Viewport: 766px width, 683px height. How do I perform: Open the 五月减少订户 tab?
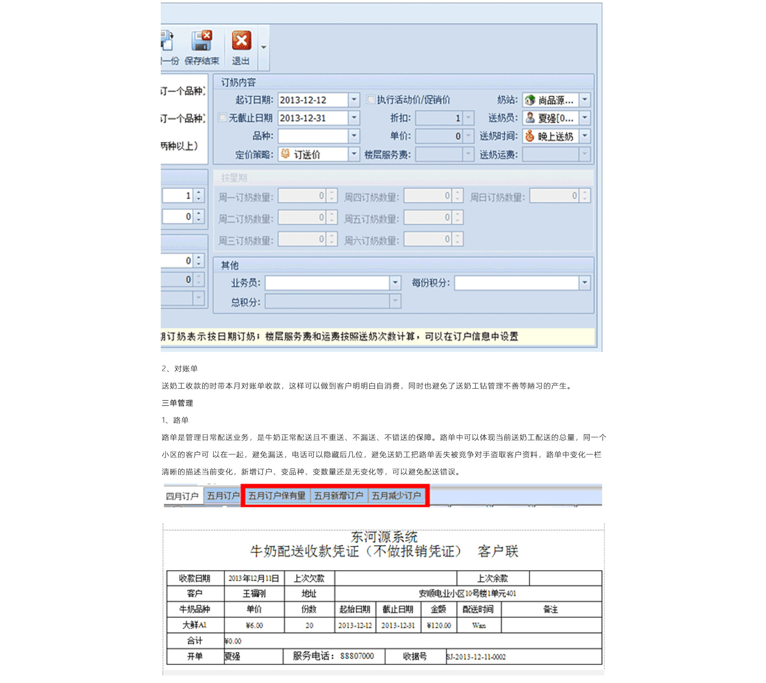click(397, 496)
